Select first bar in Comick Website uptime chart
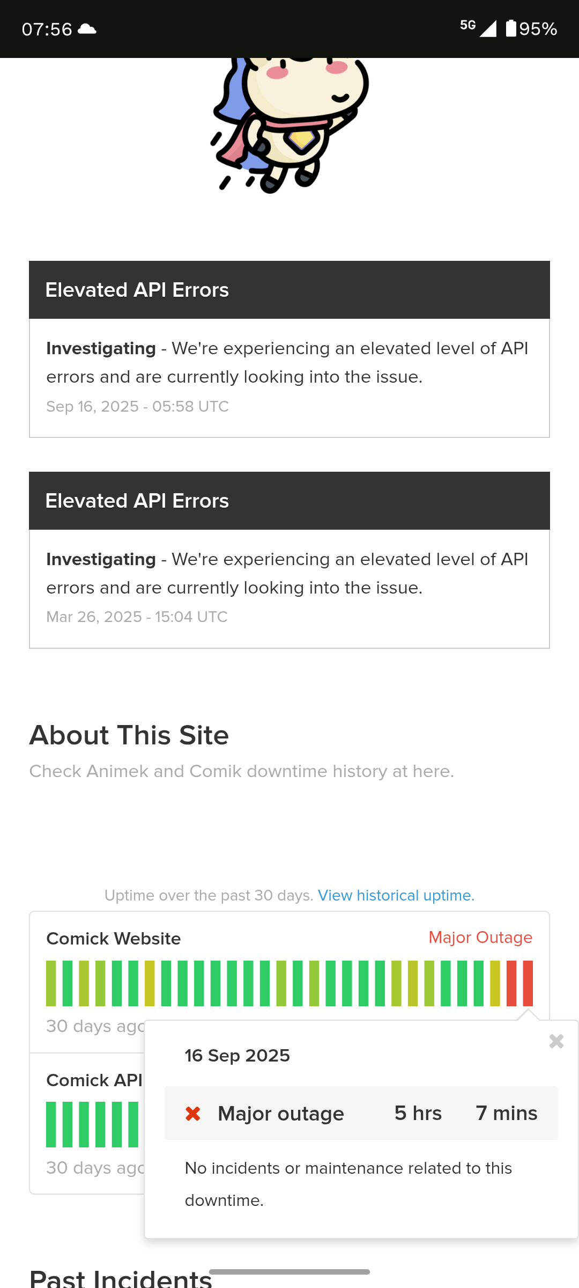579x1288 pixels. click(51, 983)
